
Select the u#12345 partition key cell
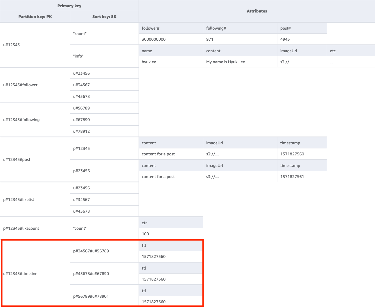pyautogui.click(x=12, y=45)
